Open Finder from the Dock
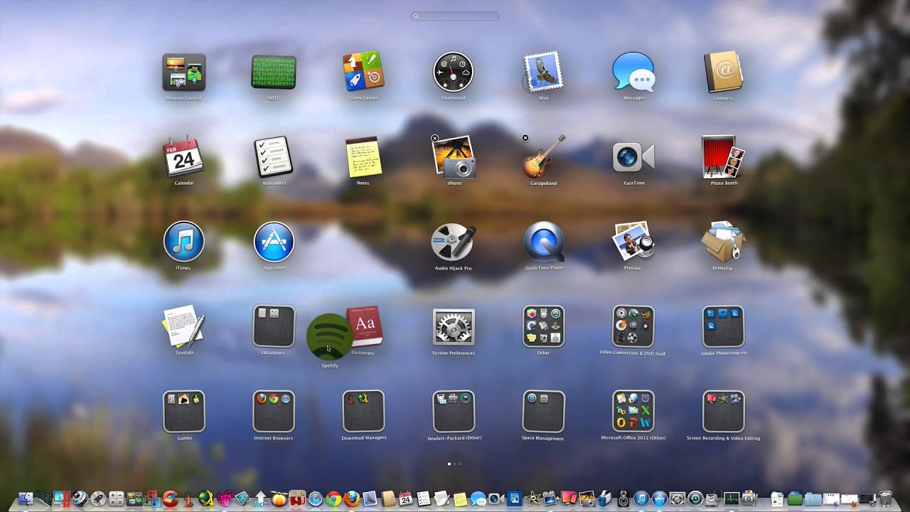Screen dimensions: 910x512 pos(26,499)
